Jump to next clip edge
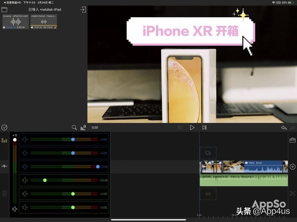This screenshot has height=222, width=297. (204, 127)
